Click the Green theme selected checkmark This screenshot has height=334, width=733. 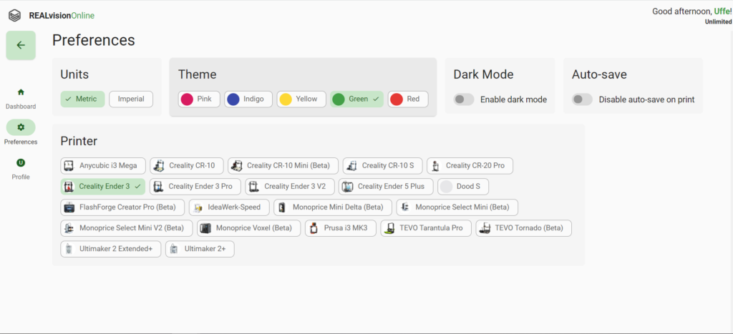[375, 99]
